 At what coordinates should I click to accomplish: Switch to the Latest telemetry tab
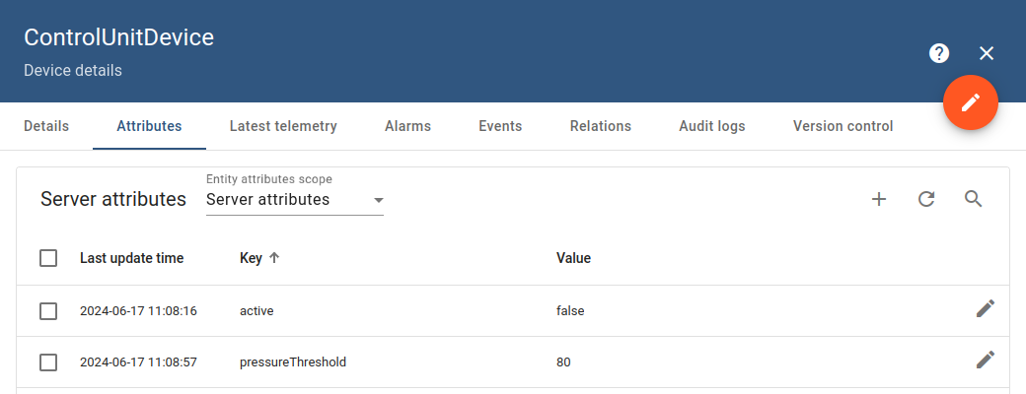click(x=283, y=126)
